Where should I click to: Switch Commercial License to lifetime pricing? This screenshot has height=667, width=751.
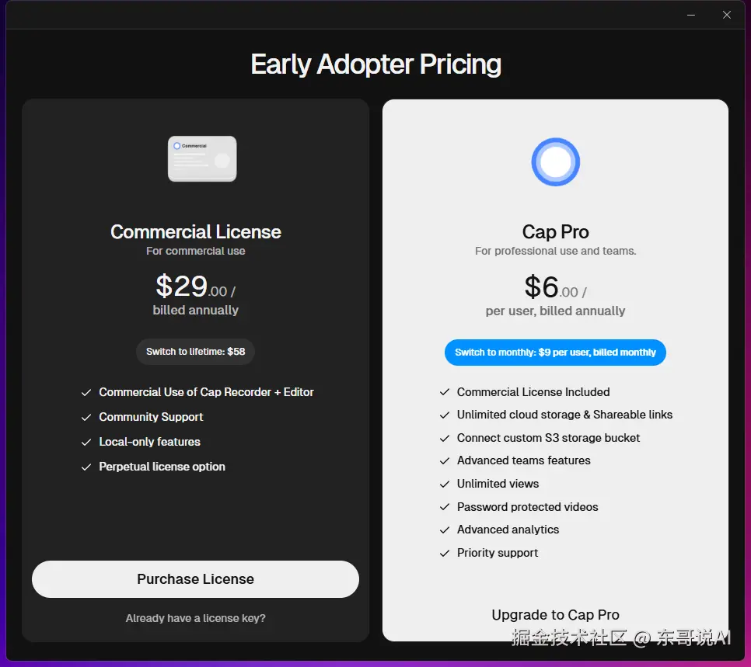[x=195, y=352]
